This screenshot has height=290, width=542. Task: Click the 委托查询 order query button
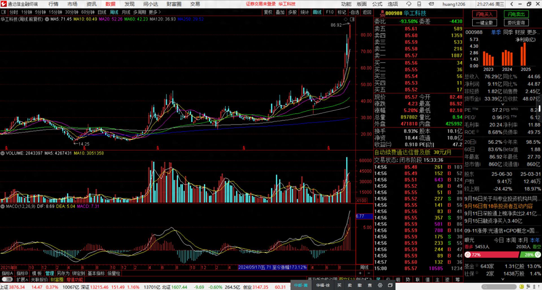tap(516, 23)
